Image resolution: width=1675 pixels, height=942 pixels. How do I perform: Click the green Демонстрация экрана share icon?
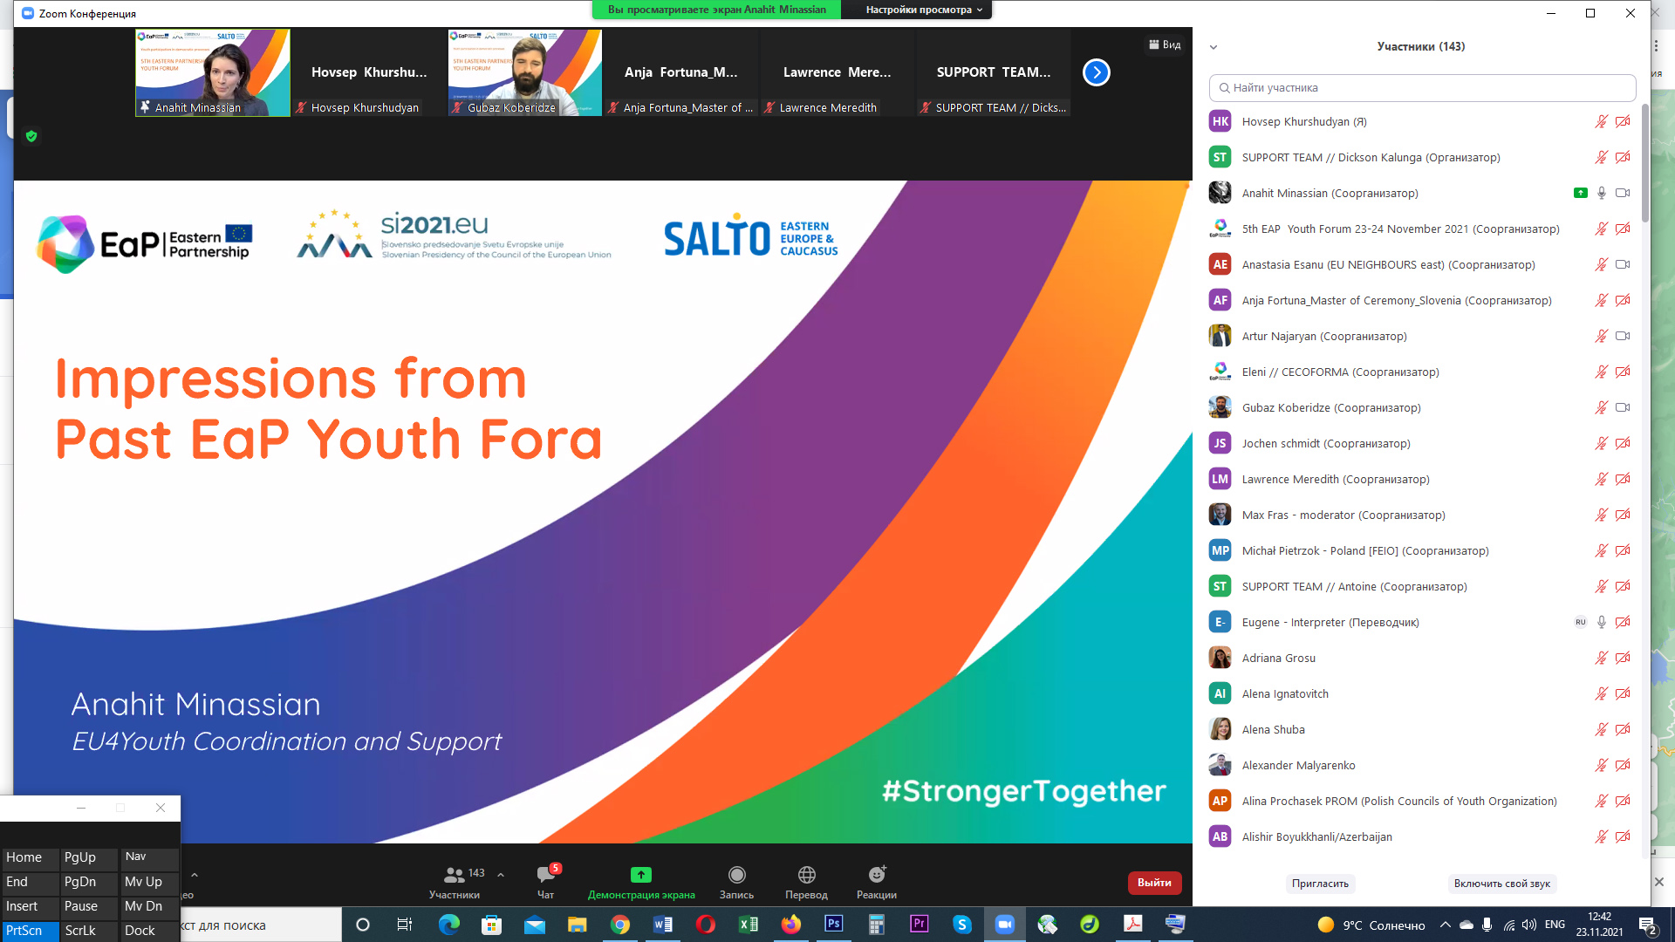pos(641,875)
